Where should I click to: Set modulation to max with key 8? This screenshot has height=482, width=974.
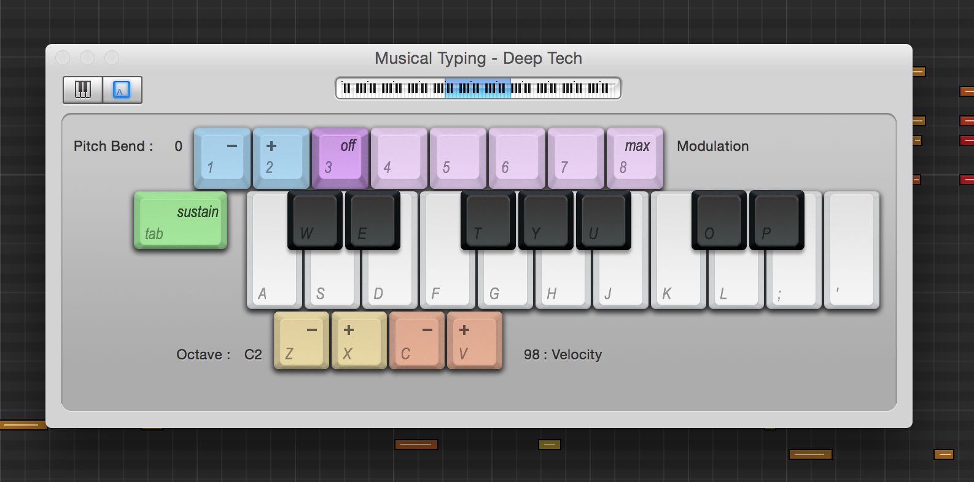(x=635, y=158)
